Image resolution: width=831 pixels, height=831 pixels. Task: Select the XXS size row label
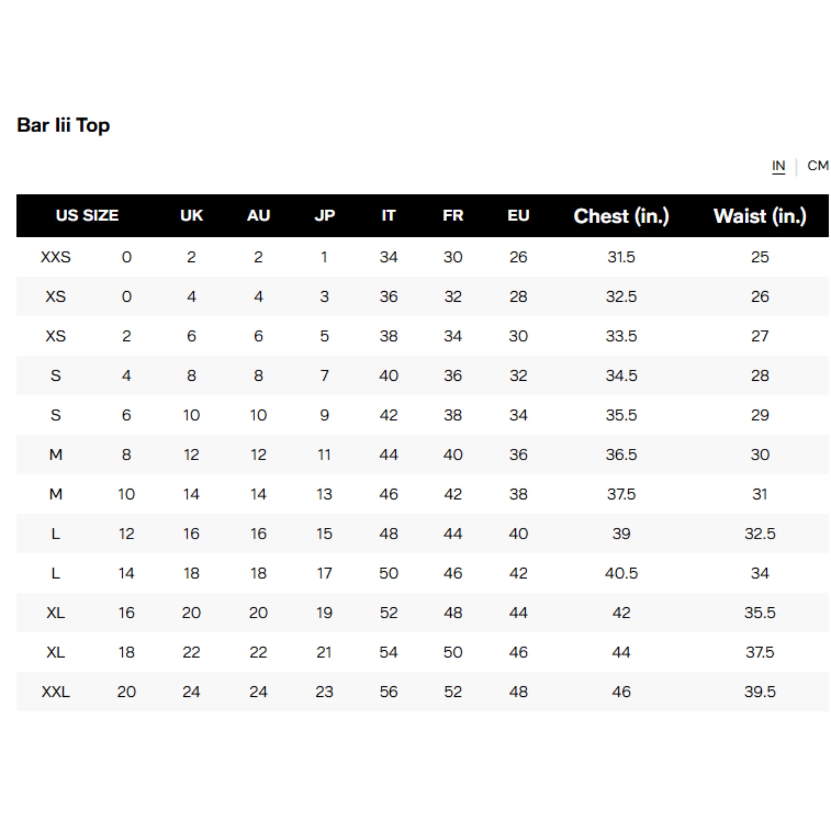pyautogui.click(x=56, y=257)
